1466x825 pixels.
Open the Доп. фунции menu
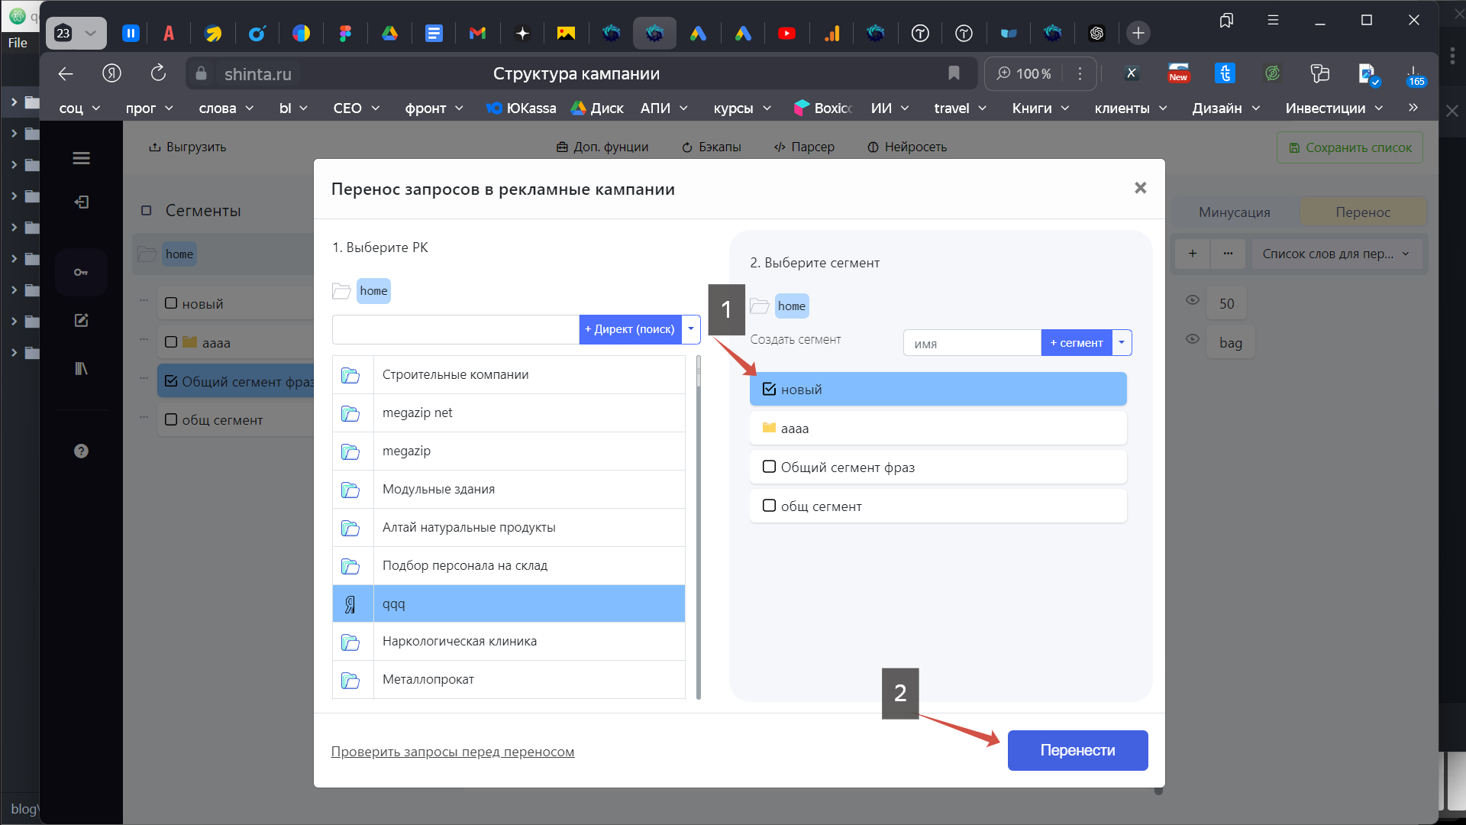(x=602, y=147)
